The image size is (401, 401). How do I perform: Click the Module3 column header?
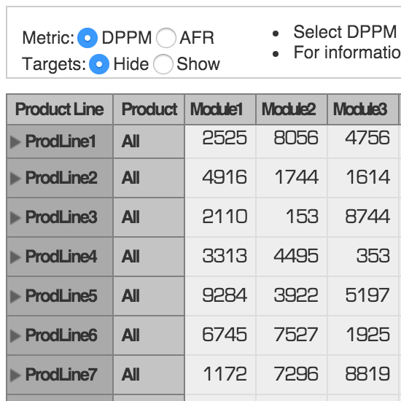pos(363,109)
